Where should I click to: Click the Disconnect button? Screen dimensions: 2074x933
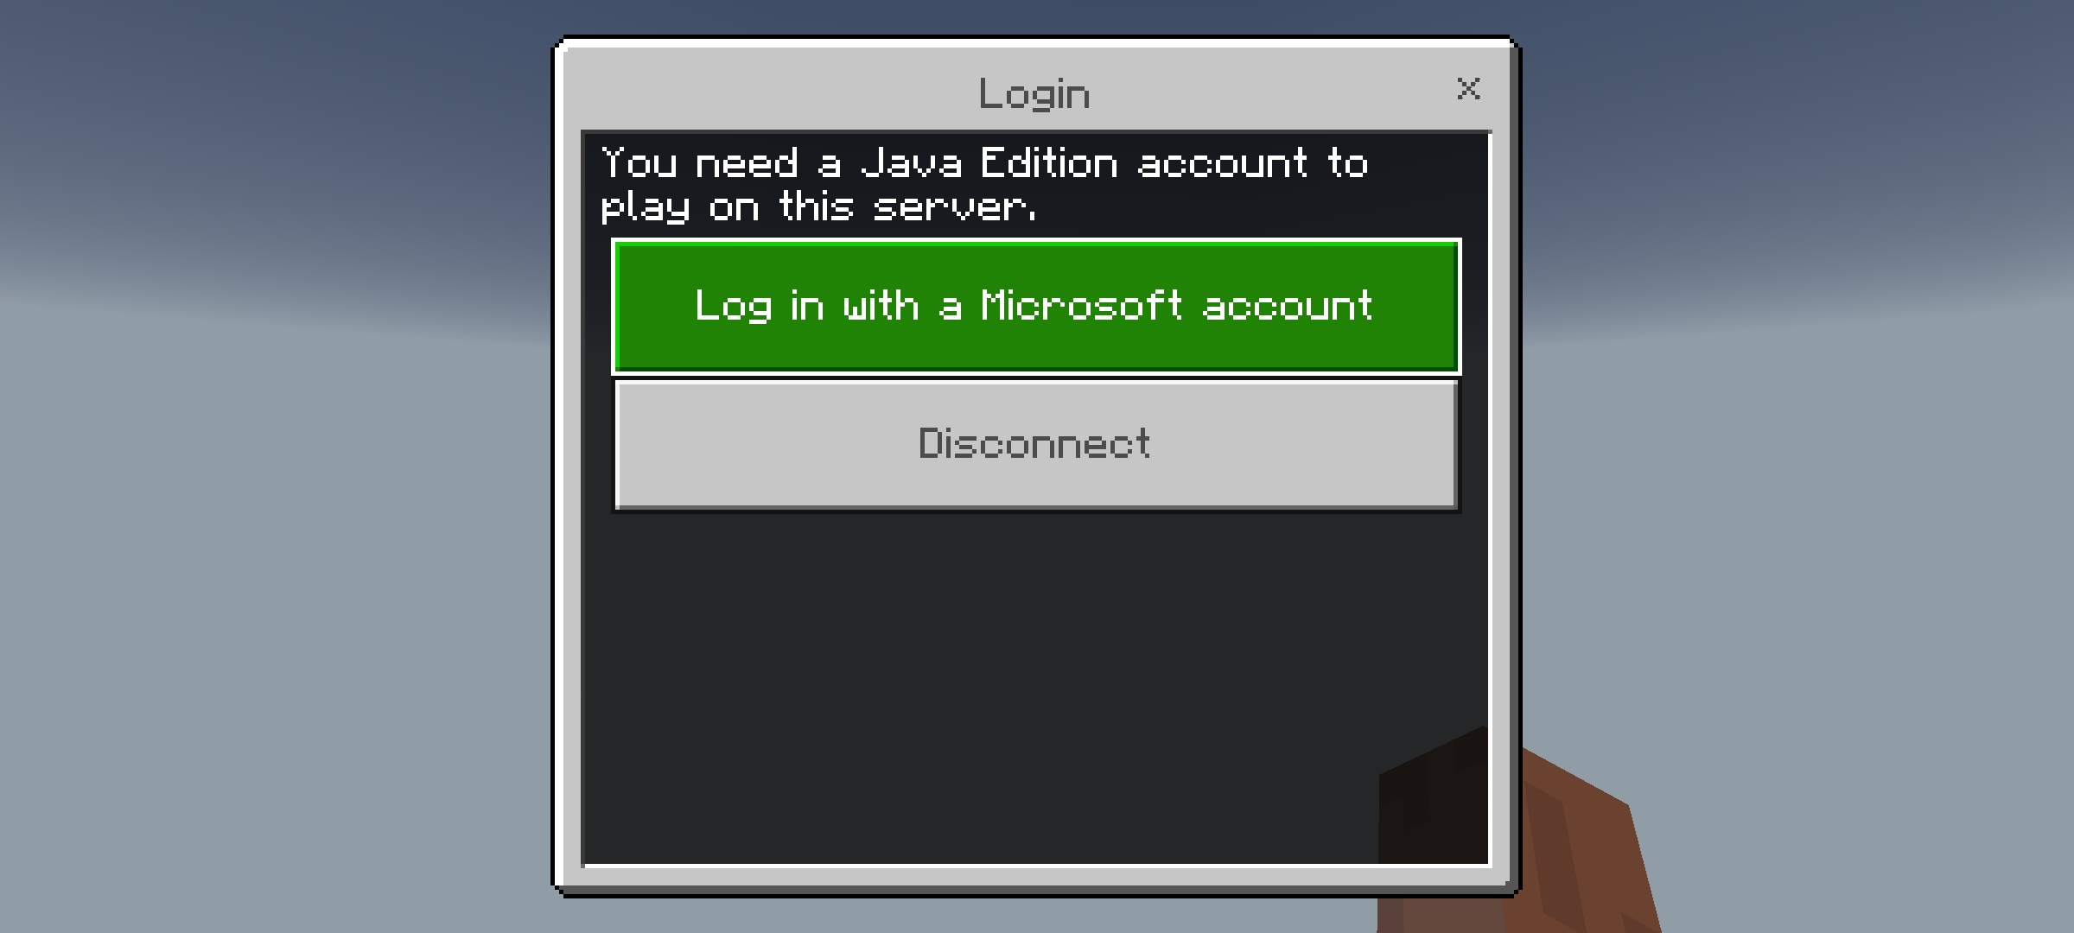coord(1036,445)
